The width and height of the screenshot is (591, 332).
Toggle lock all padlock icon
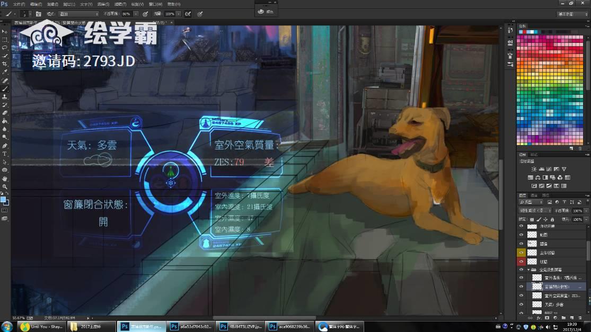(x=552, y=219)
